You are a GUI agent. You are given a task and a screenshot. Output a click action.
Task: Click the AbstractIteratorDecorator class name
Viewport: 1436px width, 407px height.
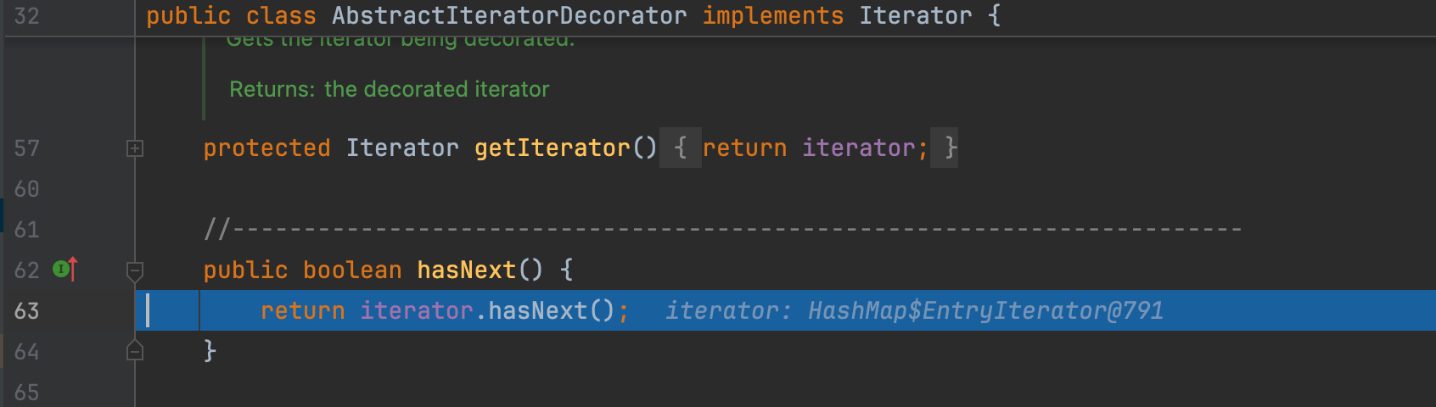coord(509,16)
